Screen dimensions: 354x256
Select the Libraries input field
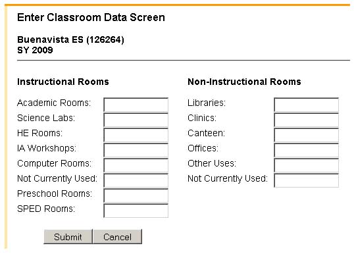307,105
